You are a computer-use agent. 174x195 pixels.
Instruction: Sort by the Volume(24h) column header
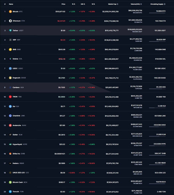click(x=135, y=4)
